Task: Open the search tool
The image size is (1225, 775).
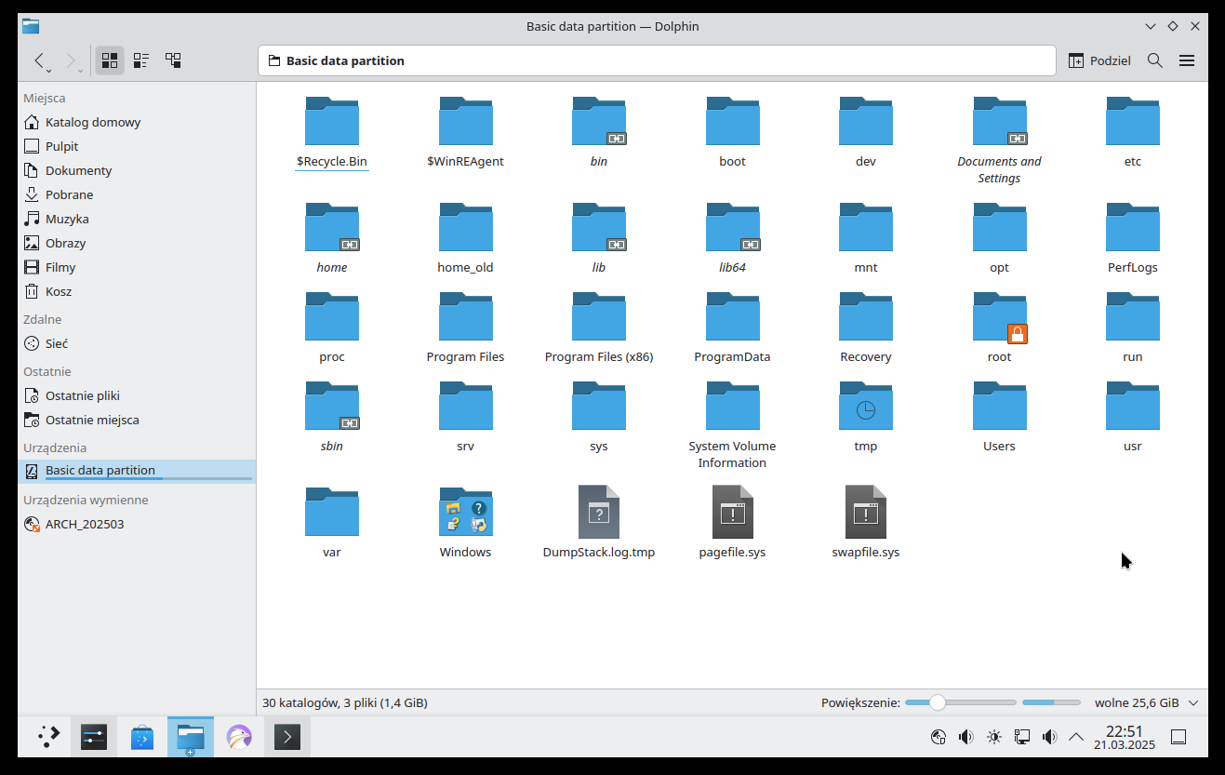Action: [1155, 60]
